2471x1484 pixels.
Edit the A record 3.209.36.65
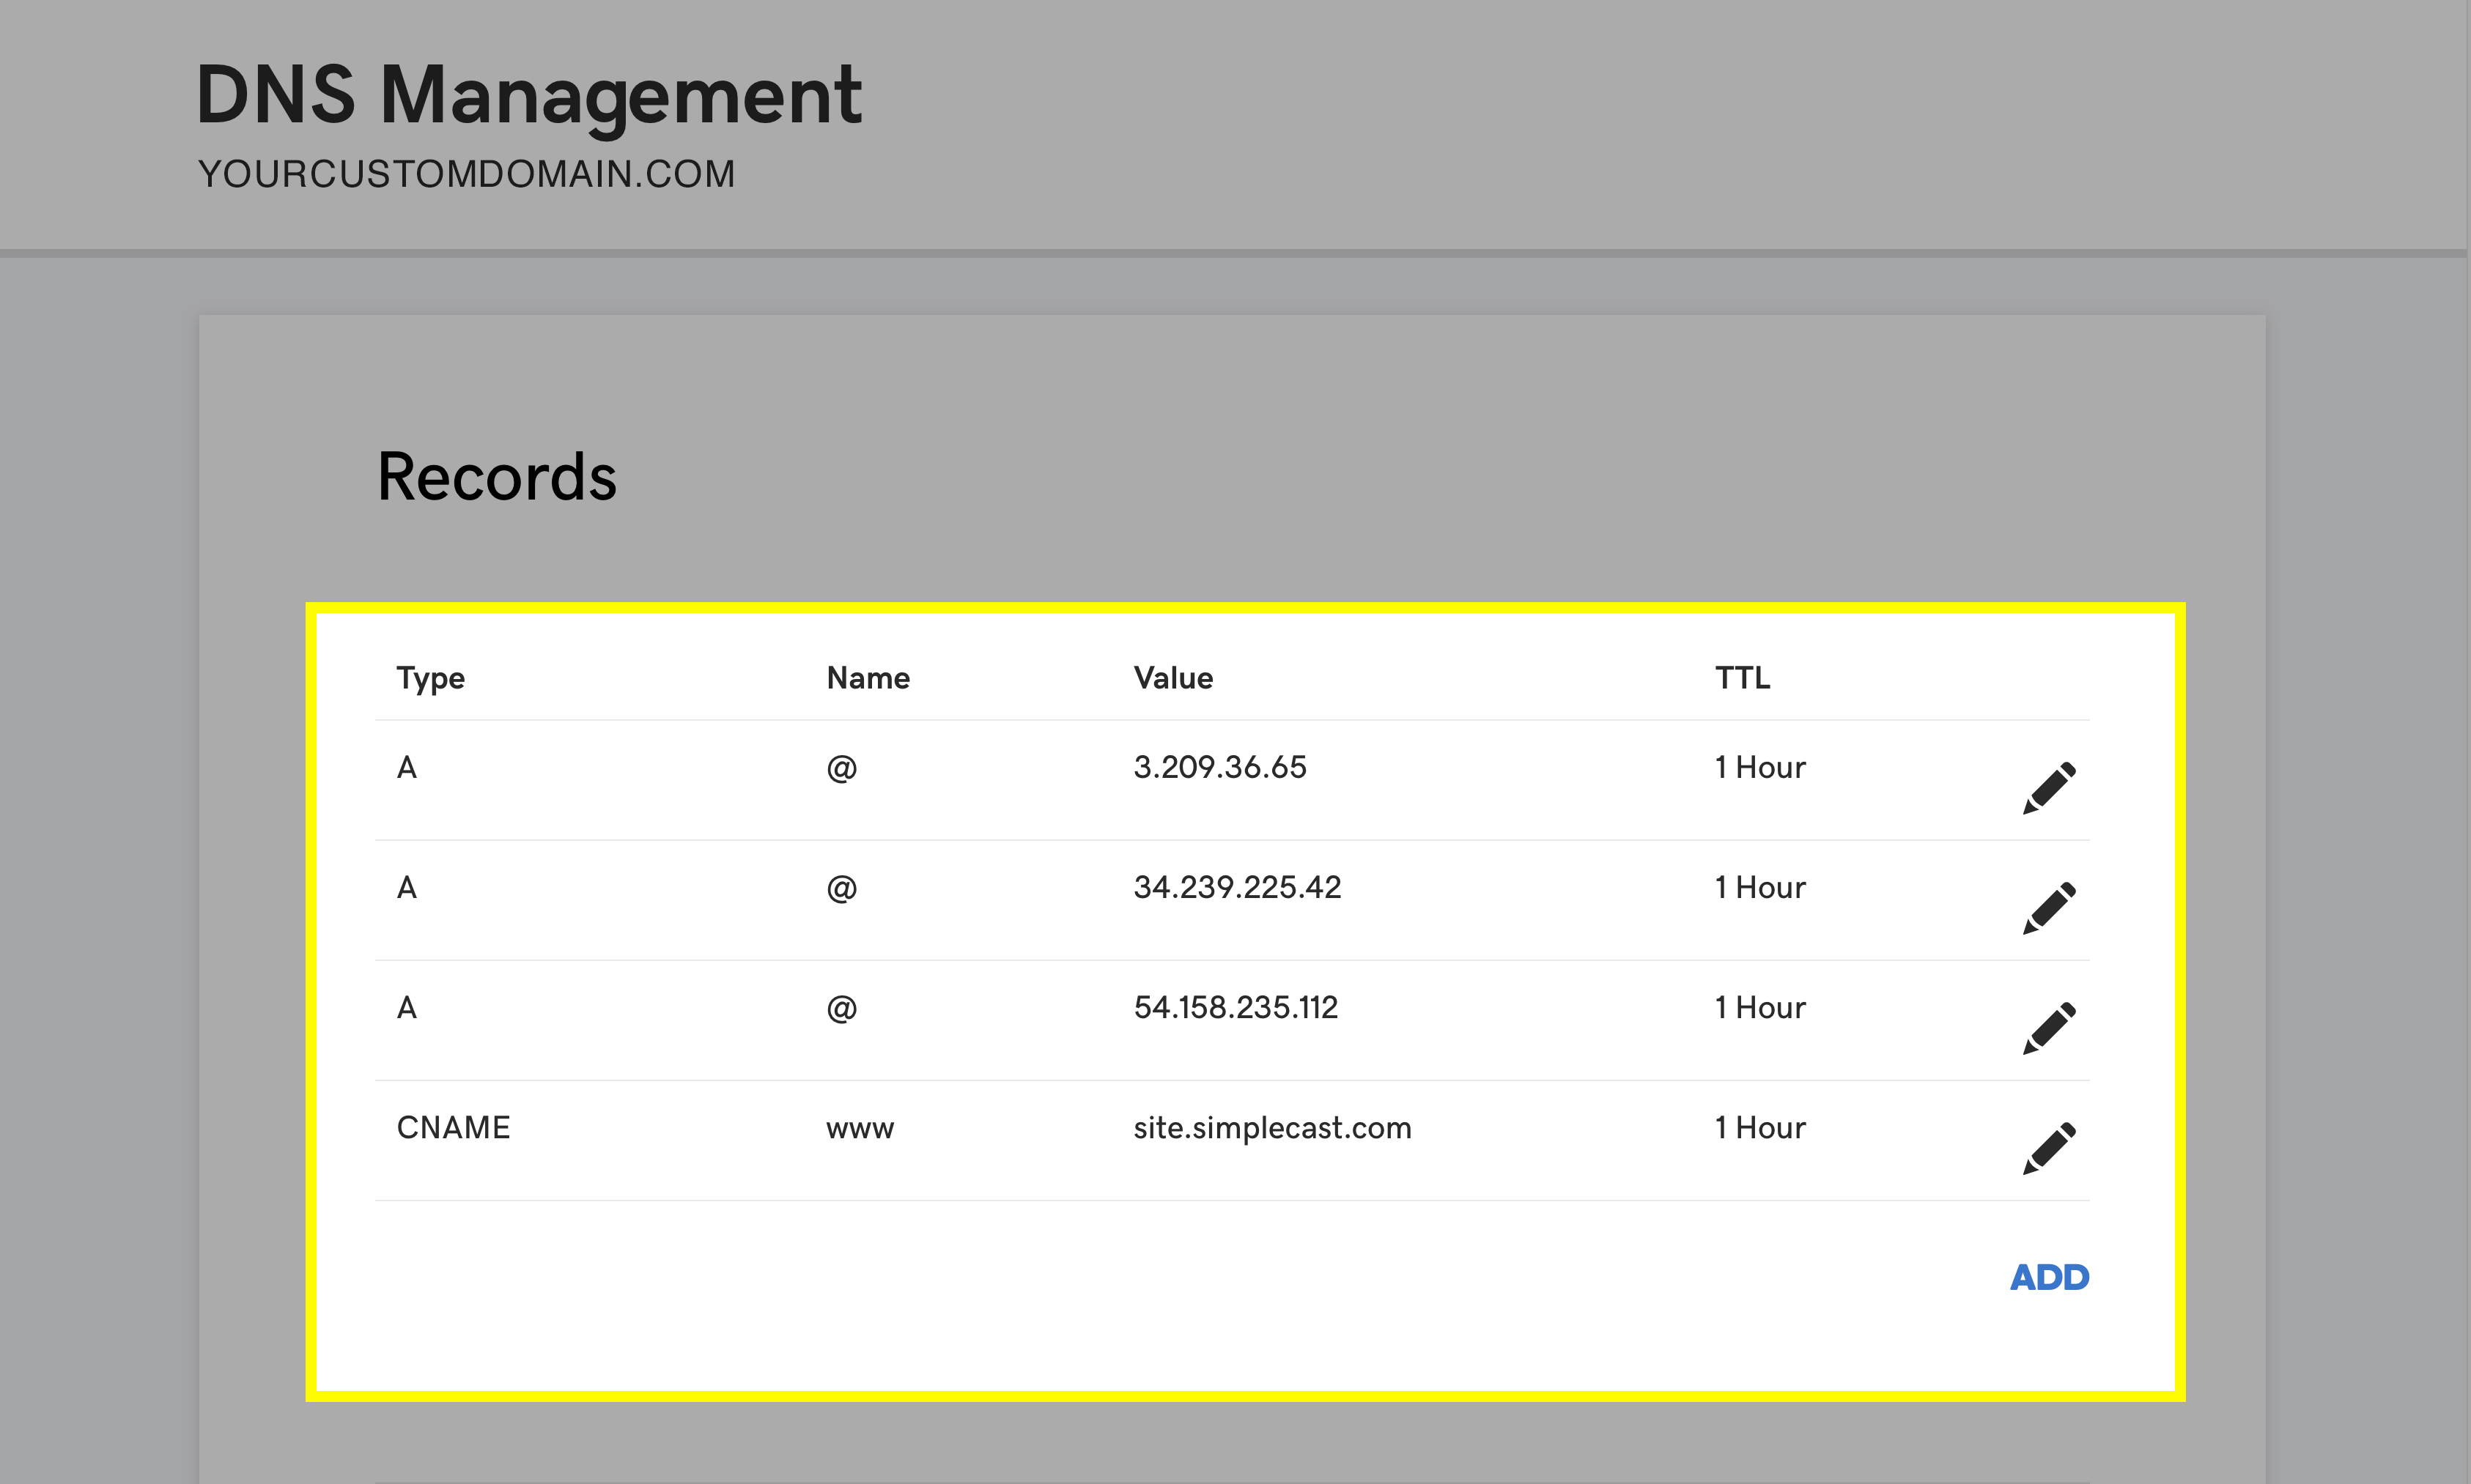point(2049,788)
